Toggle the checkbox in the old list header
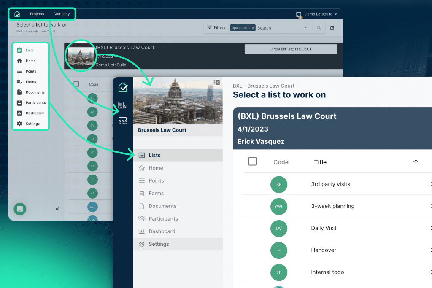The width and height of the screenshot is (432, 288). coord(76,84)
